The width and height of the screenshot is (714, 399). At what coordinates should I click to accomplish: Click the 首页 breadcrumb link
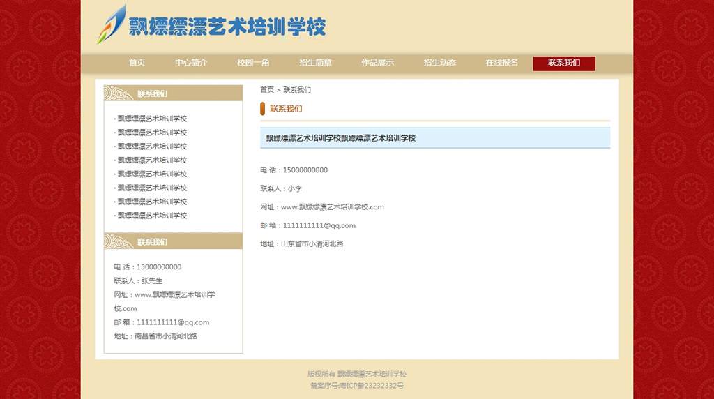pyautogui.click(x=267, y=90)
